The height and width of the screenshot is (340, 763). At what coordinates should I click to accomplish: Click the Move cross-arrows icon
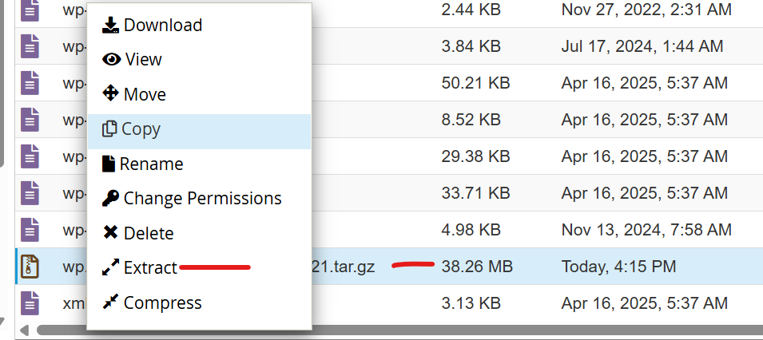(111, 94)
